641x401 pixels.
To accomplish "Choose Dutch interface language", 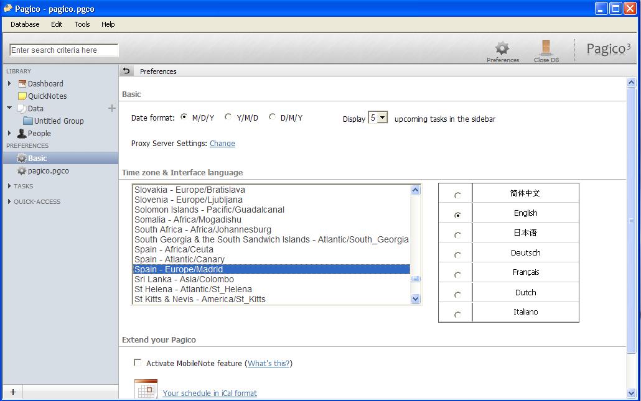I will pyautogui.click(x=457, y=295).
